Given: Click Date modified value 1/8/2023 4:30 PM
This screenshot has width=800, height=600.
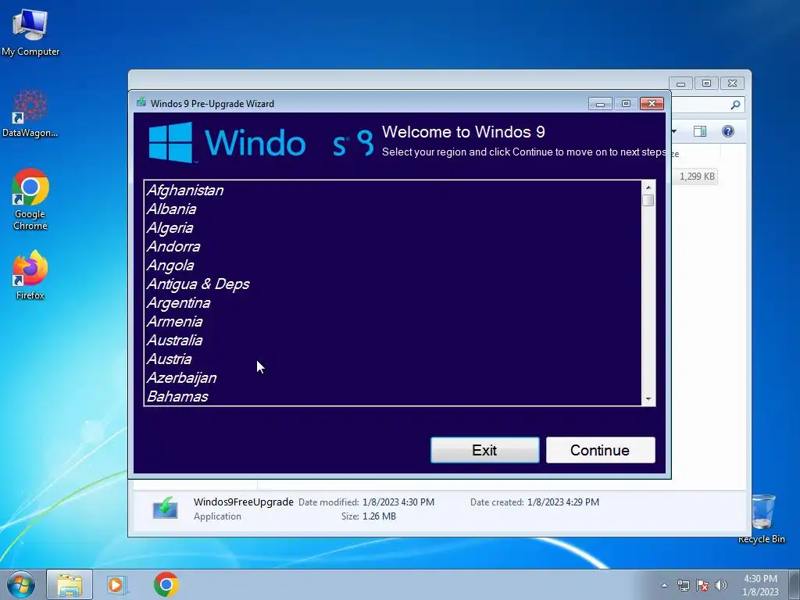Looking at the screenshot, I should [x=398, y=502].
